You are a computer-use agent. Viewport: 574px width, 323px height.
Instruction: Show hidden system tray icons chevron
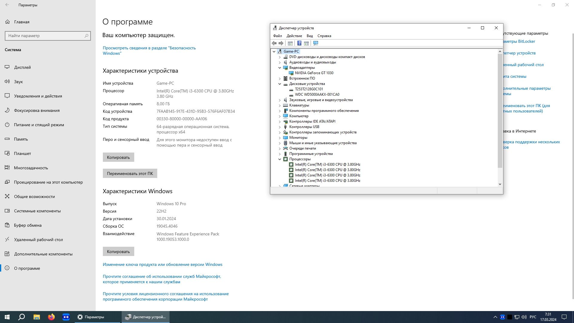click(495, 317)
